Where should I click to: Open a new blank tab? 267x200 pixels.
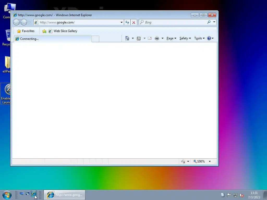[95, 39]
